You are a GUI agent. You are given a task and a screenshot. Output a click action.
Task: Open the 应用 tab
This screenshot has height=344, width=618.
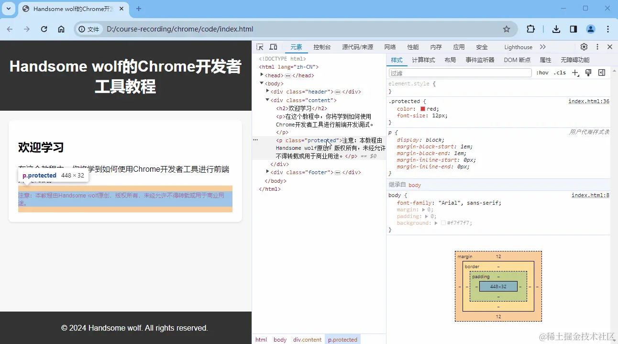459,47
